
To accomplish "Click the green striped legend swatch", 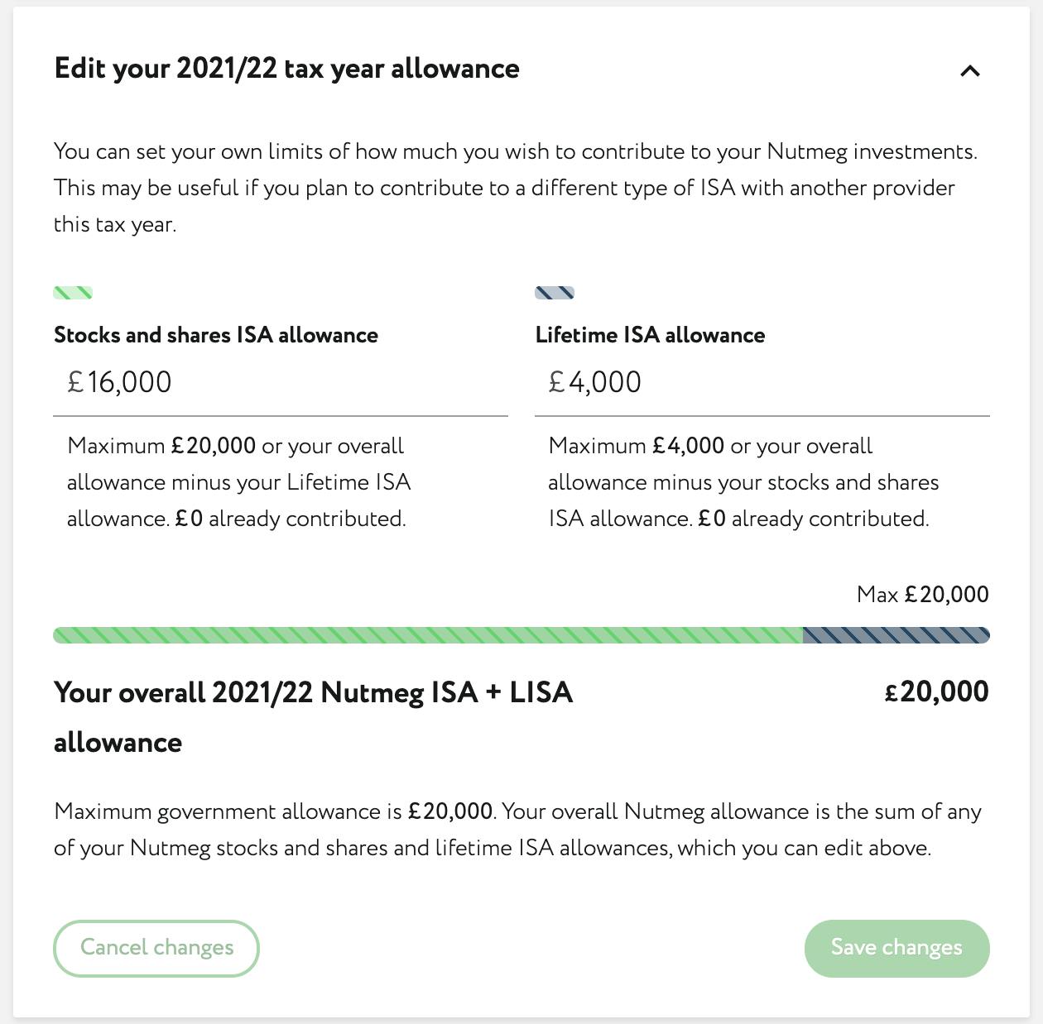I will (73, 292).
